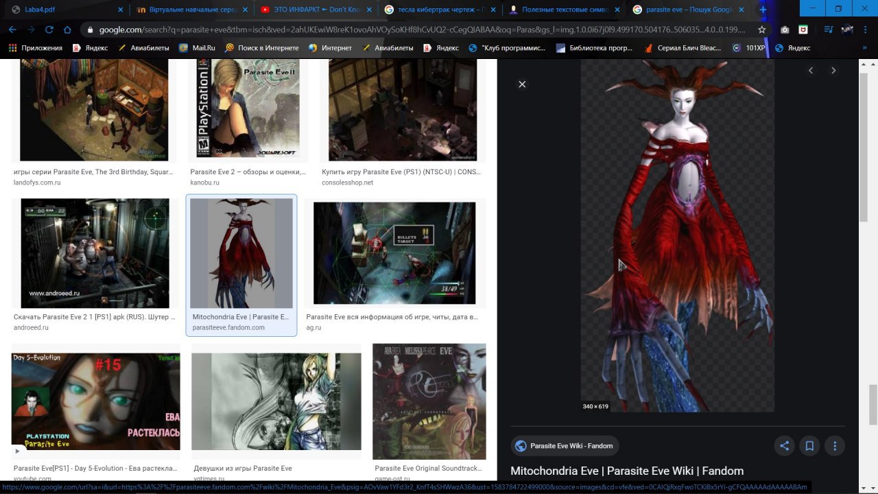Image resolution: width=878 pixels, height=494 pixels.
Task: Click the large Mitochondria Eve preview image
Action: coord(678,235)
